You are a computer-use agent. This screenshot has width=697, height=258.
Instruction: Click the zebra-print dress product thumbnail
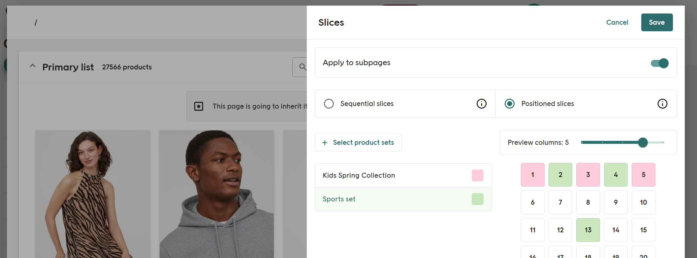coord(92,194)
